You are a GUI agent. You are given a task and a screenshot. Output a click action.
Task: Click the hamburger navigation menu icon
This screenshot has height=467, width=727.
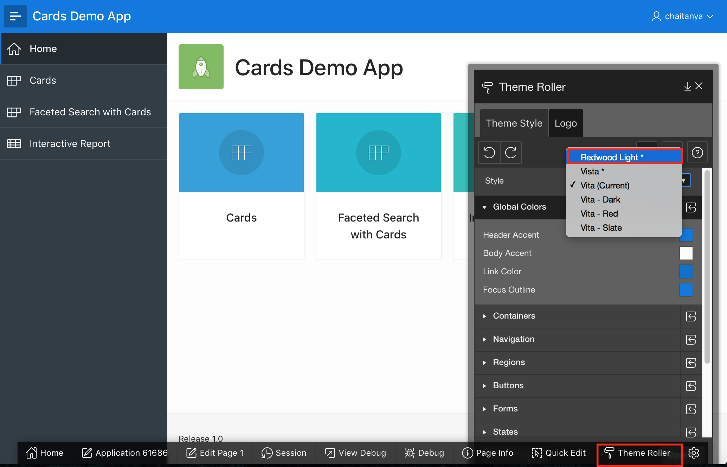click(x=15, y=16)
